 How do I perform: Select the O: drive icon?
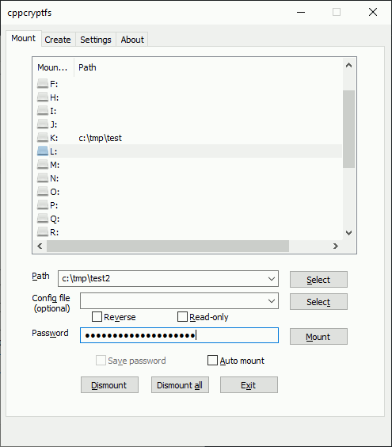43,192
